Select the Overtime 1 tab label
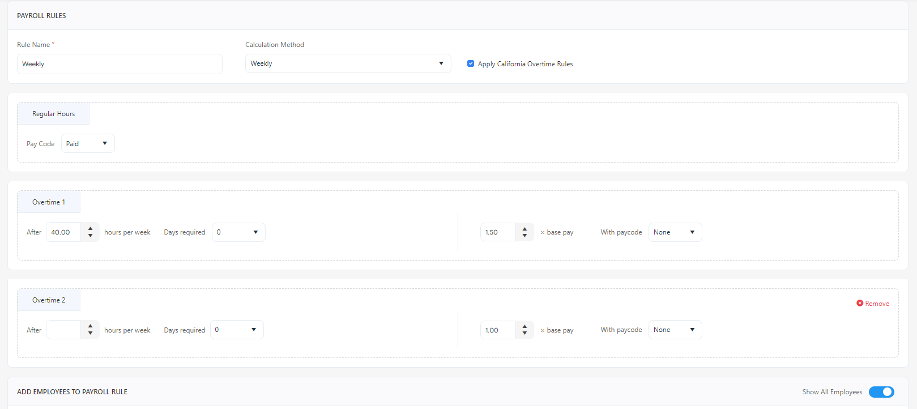 pyautogui.click(x=49, y=202)
